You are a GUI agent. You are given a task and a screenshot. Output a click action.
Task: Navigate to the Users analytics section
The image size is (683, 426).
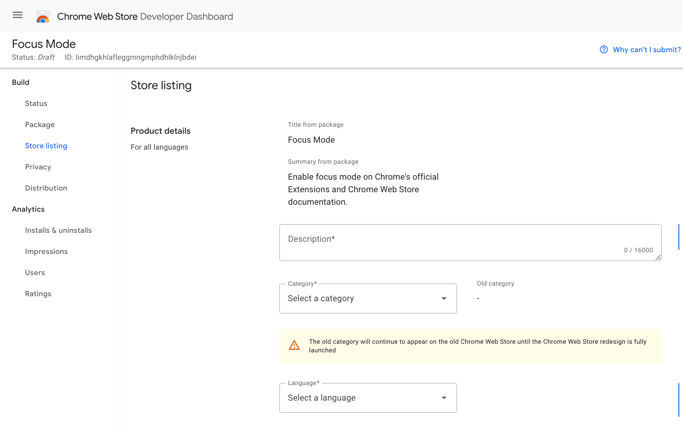pyautogui.click(x=35, y=272)
